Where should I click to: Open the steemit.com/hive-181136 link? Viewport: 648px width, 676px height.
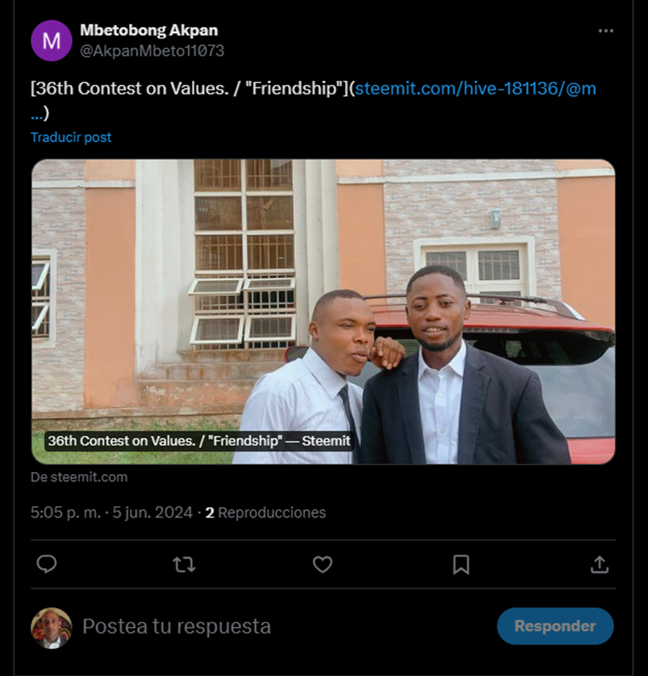pos(475,89)
